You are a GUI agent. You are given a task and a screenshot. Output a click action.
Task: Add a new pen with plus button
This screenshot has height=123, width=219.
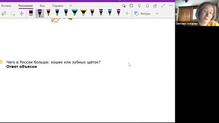click(127, 14)
